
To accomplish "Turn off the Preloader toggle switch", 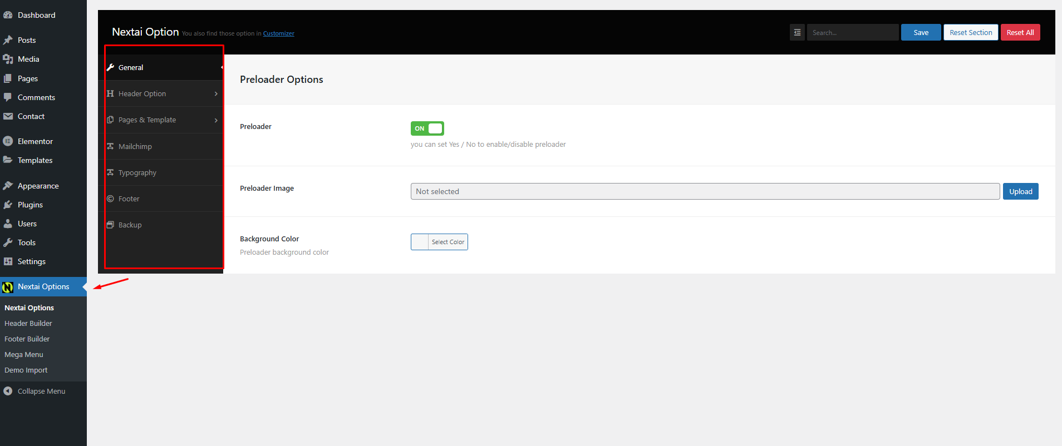I will pyautogui.click(x=427, y=128).
